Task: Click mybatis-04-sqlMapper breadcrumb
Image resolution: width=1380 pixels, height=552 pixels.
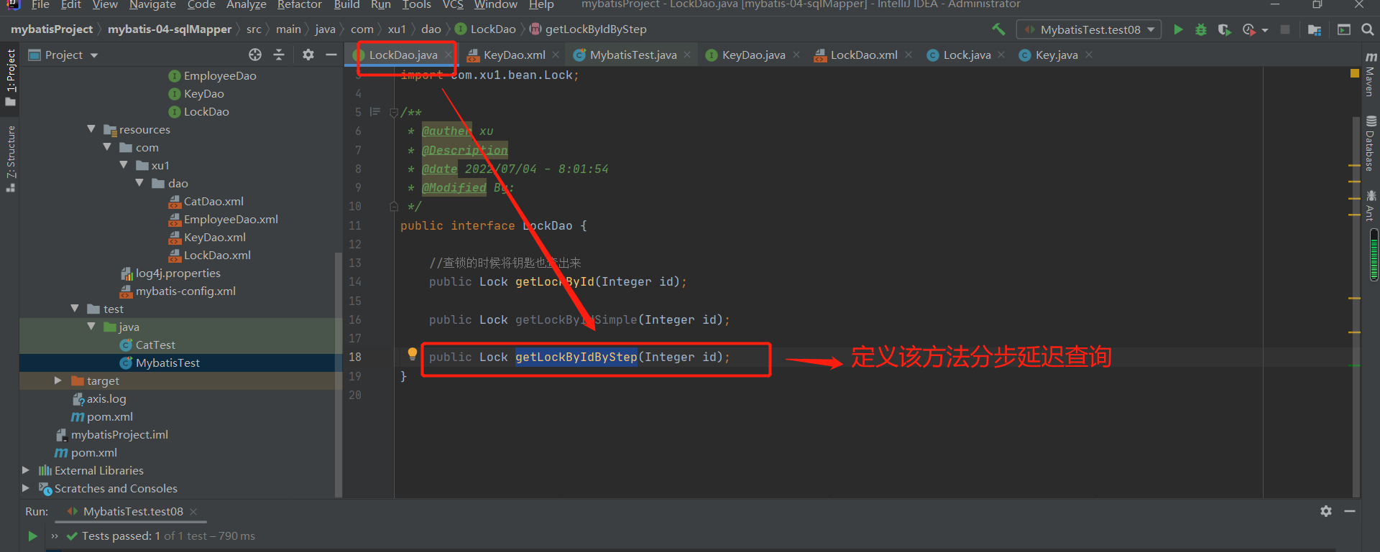Action: [170, 29]
